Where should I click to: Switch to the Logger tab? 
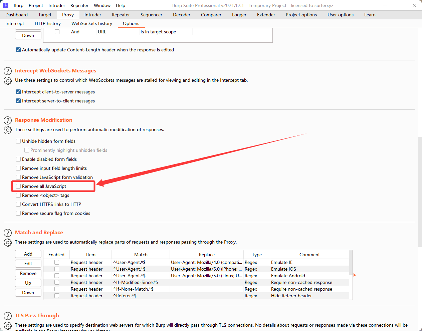239,15
